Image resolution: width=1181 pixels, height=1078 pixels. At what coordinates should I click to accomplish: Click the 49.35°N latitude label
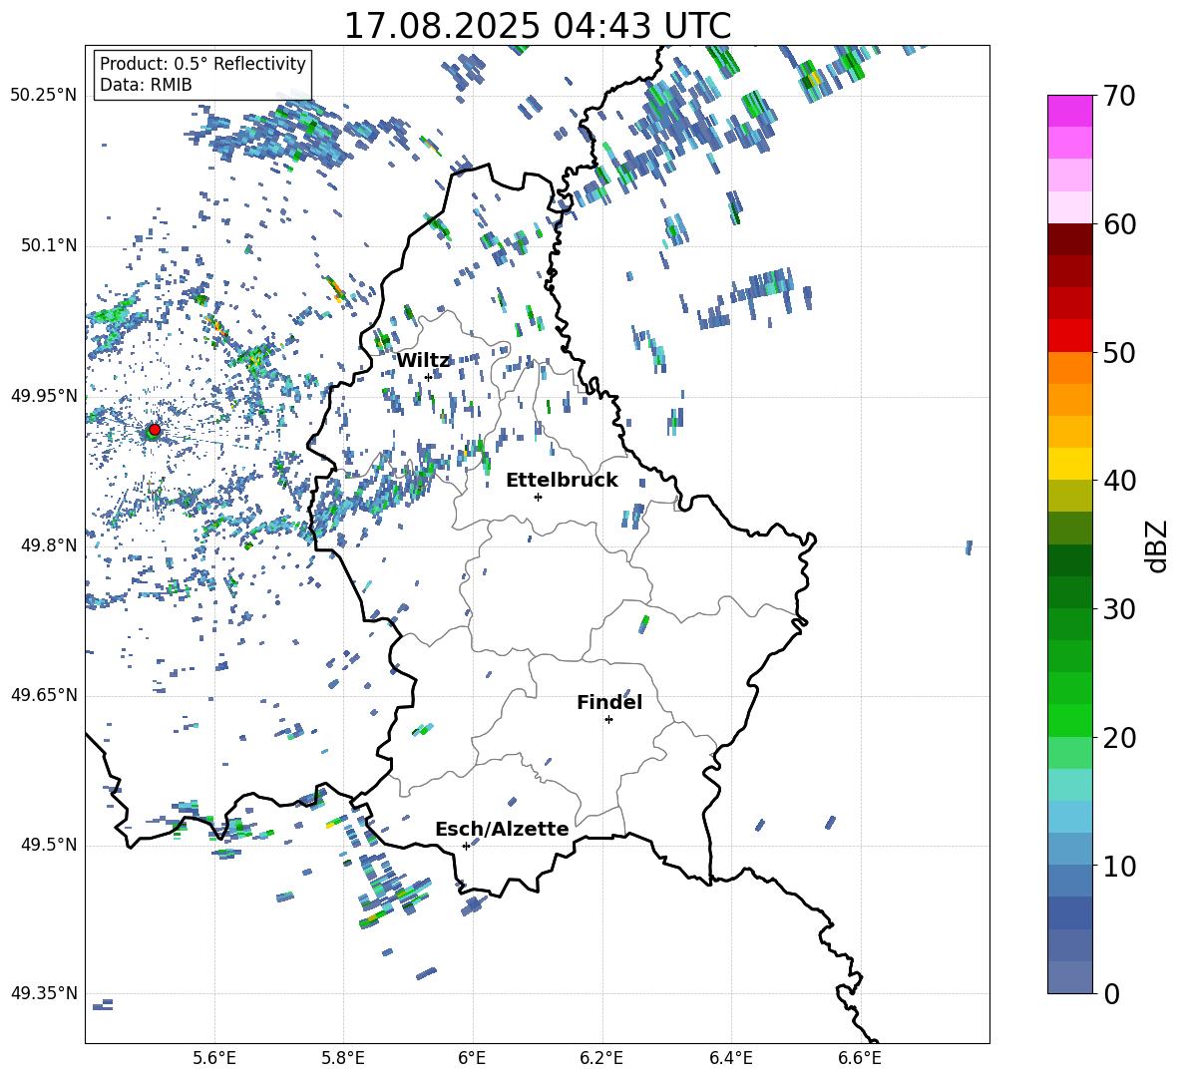[x=44, y=993]
